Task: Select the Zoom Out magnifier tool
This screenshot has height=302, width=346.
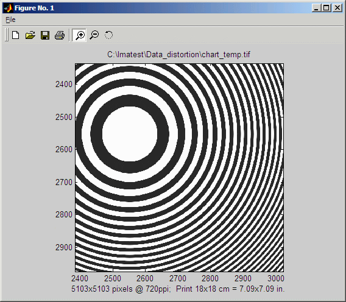Action: pos(94,35)
